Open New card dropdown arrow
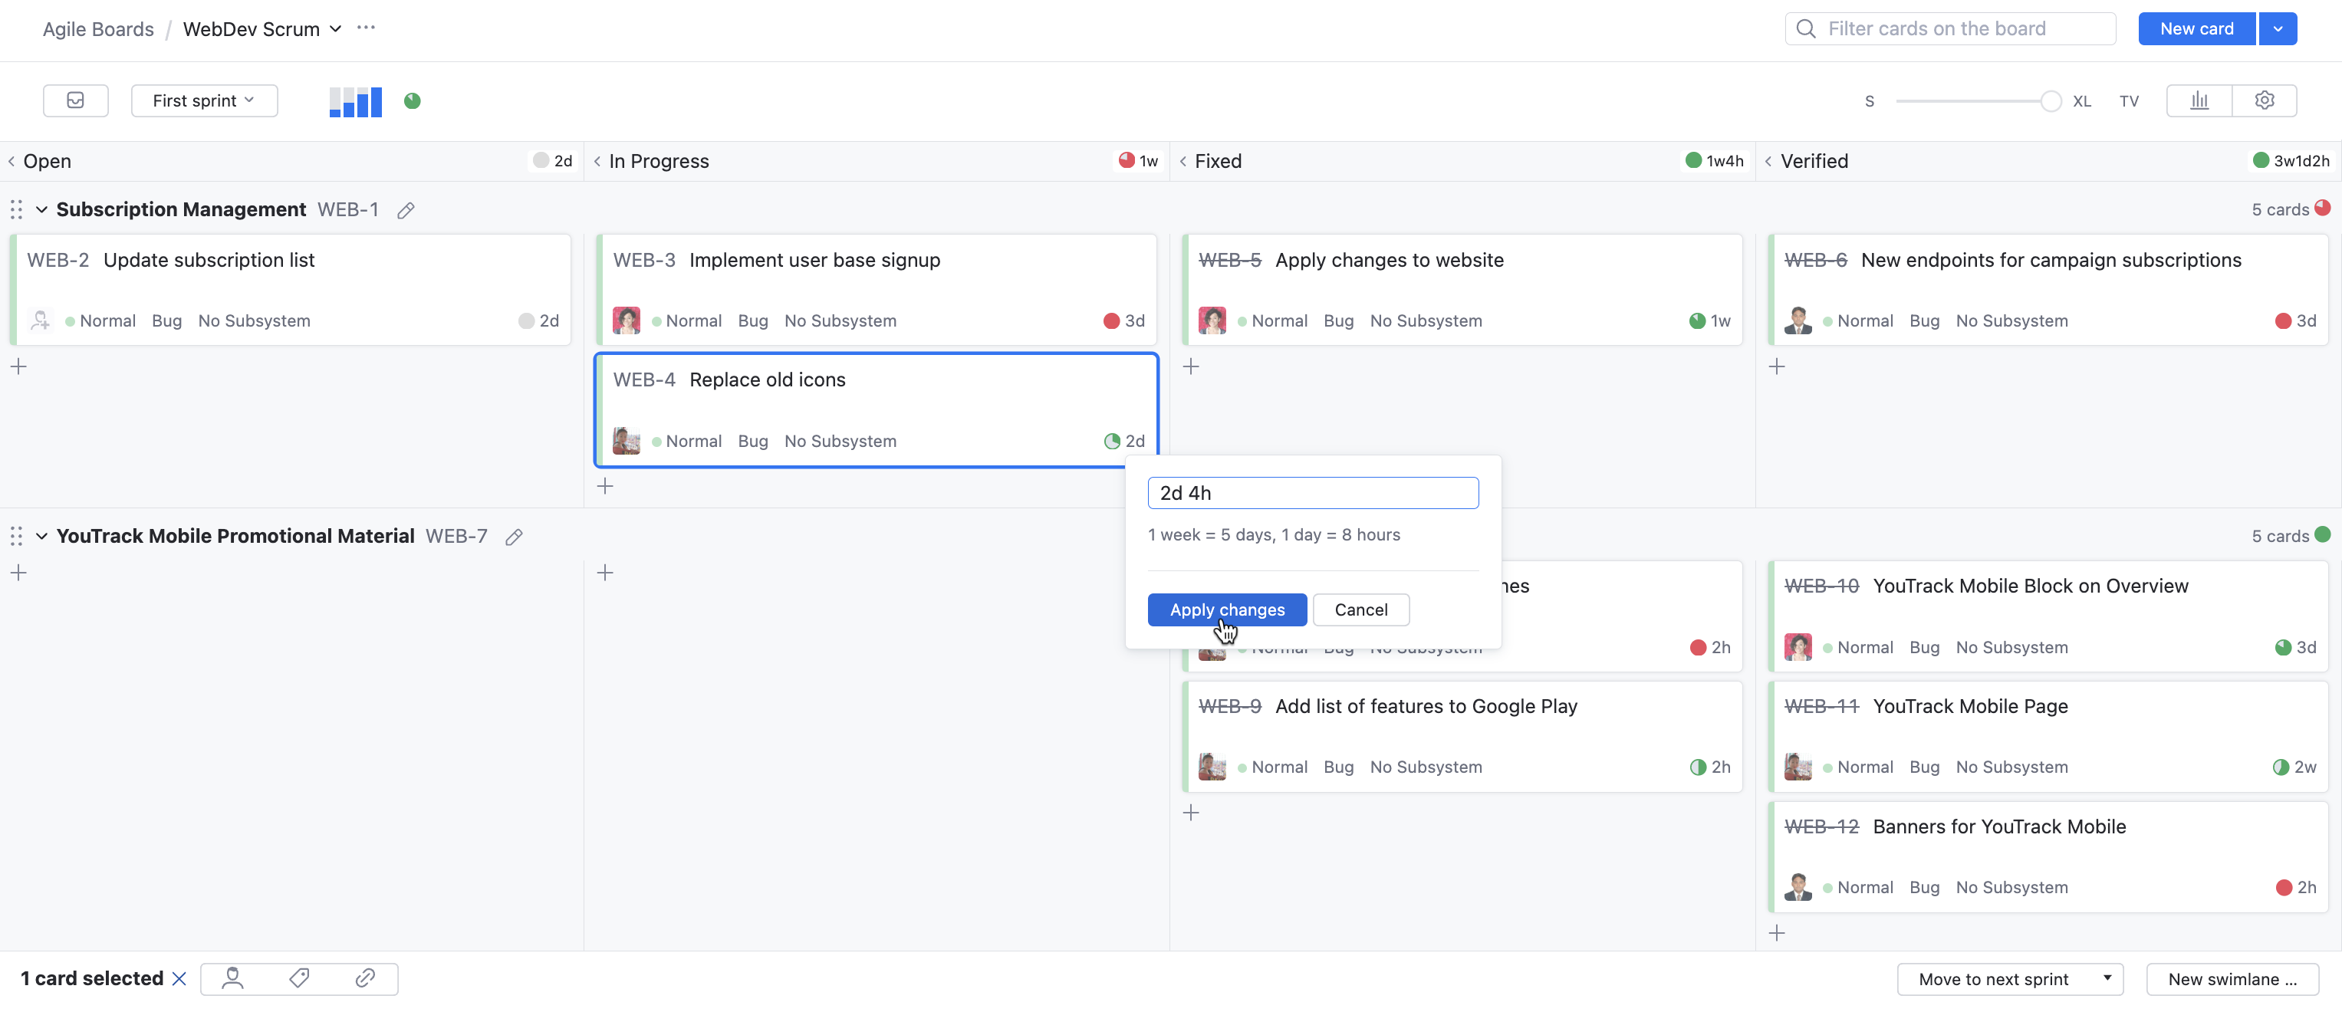Image resolution: width=2342 pixels, height=1012 pixels. pyautogui.click(x=2277, y=28)
